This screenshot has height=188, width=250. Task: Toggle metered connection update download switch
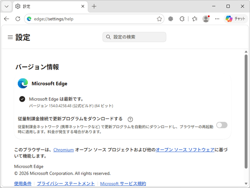[x=222, y=125]
